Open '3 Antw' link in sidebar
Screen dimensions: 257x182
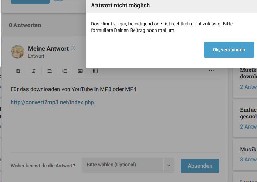click(248, 160)
